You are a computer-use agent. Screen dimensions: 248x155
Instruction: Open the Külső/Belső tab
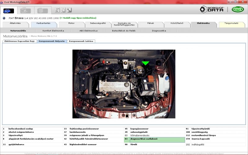coord(177,24)
